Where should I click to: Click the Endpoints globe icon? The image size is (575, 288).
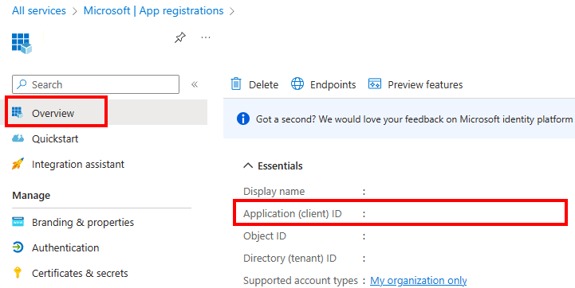(297, 84)
